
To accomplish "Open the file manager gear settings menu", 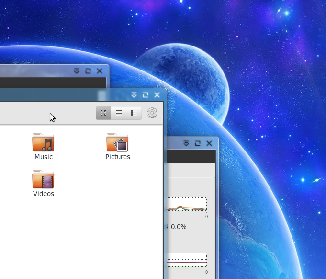I will pos(152,113).
